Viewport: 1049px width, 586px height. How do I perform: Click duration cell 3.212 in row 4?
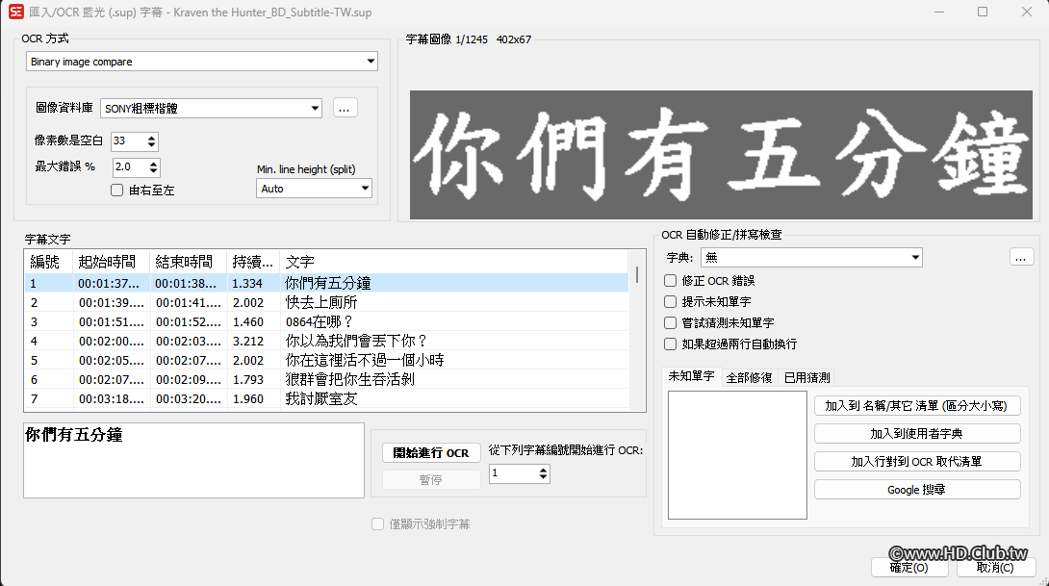coord(253,342)
